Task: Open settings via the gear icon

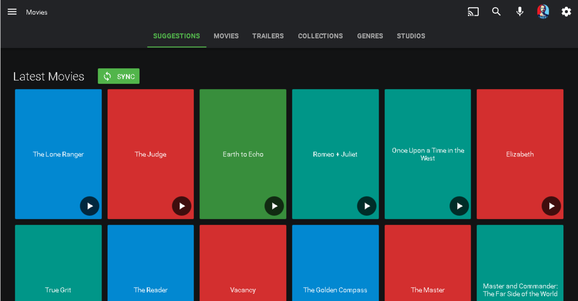Action: coord(566,12)
